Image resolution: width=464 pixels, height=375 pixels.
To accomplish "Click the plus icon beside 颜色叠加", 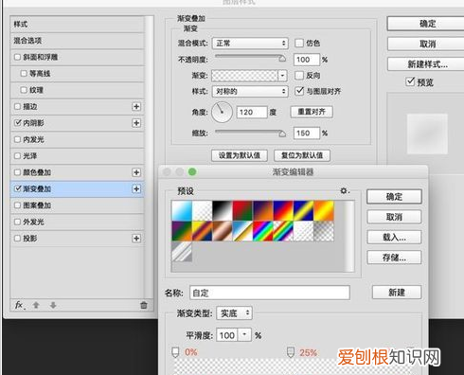I will 136,172.
